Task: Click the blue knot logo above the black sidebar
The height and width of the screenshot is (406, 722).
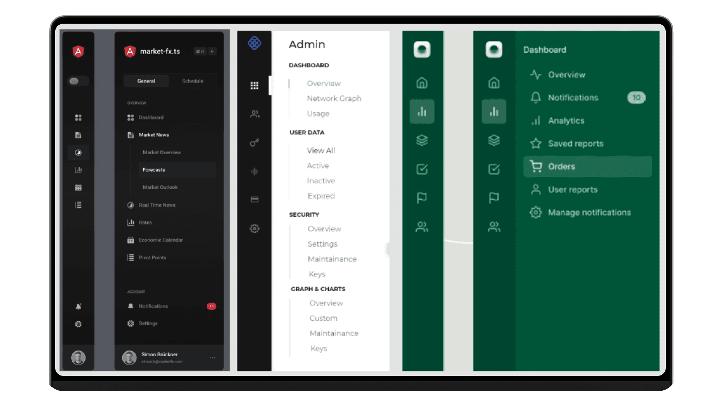Action: click(254, 43)
